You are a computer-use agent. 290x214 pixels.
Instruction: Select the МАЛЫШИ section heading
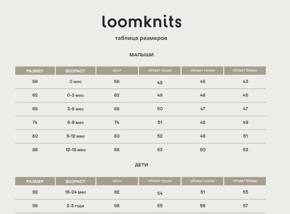[142, 55]
